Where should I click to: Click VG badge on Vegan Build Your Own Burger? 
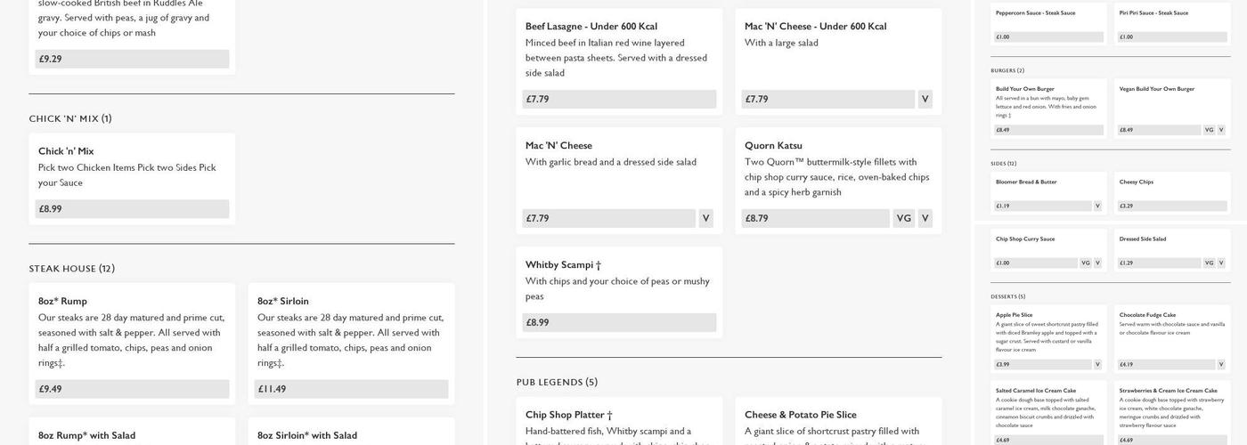coord(1209,130)
